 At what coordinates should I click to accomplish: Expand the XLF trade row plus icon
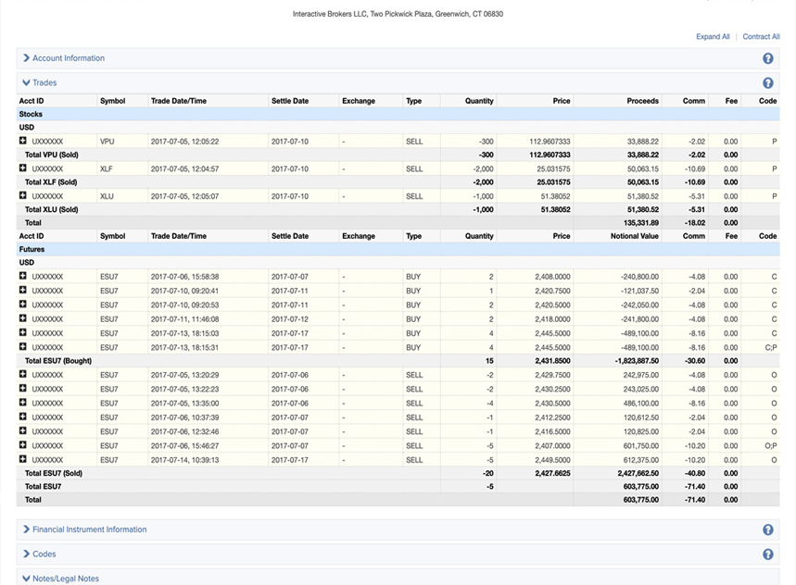coord(23,168)
